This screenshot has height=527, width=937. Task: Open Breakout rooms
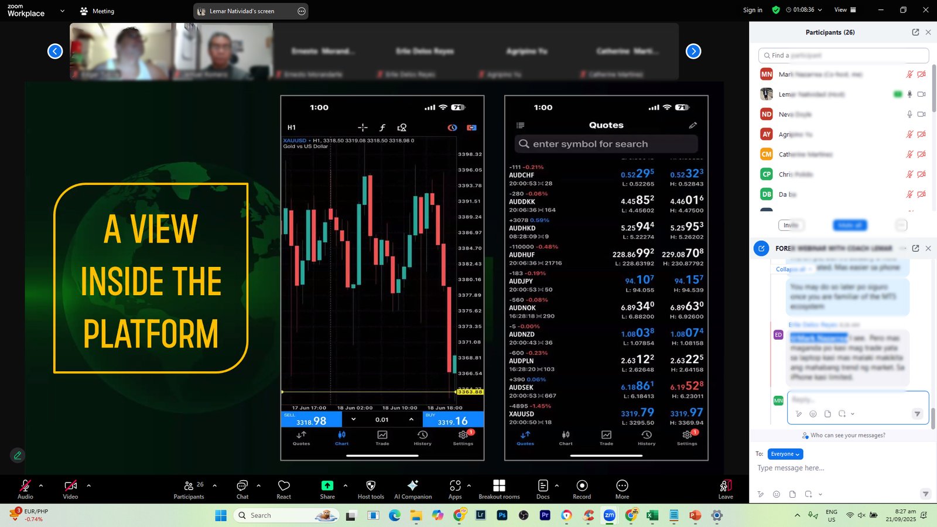coord(499,489)
